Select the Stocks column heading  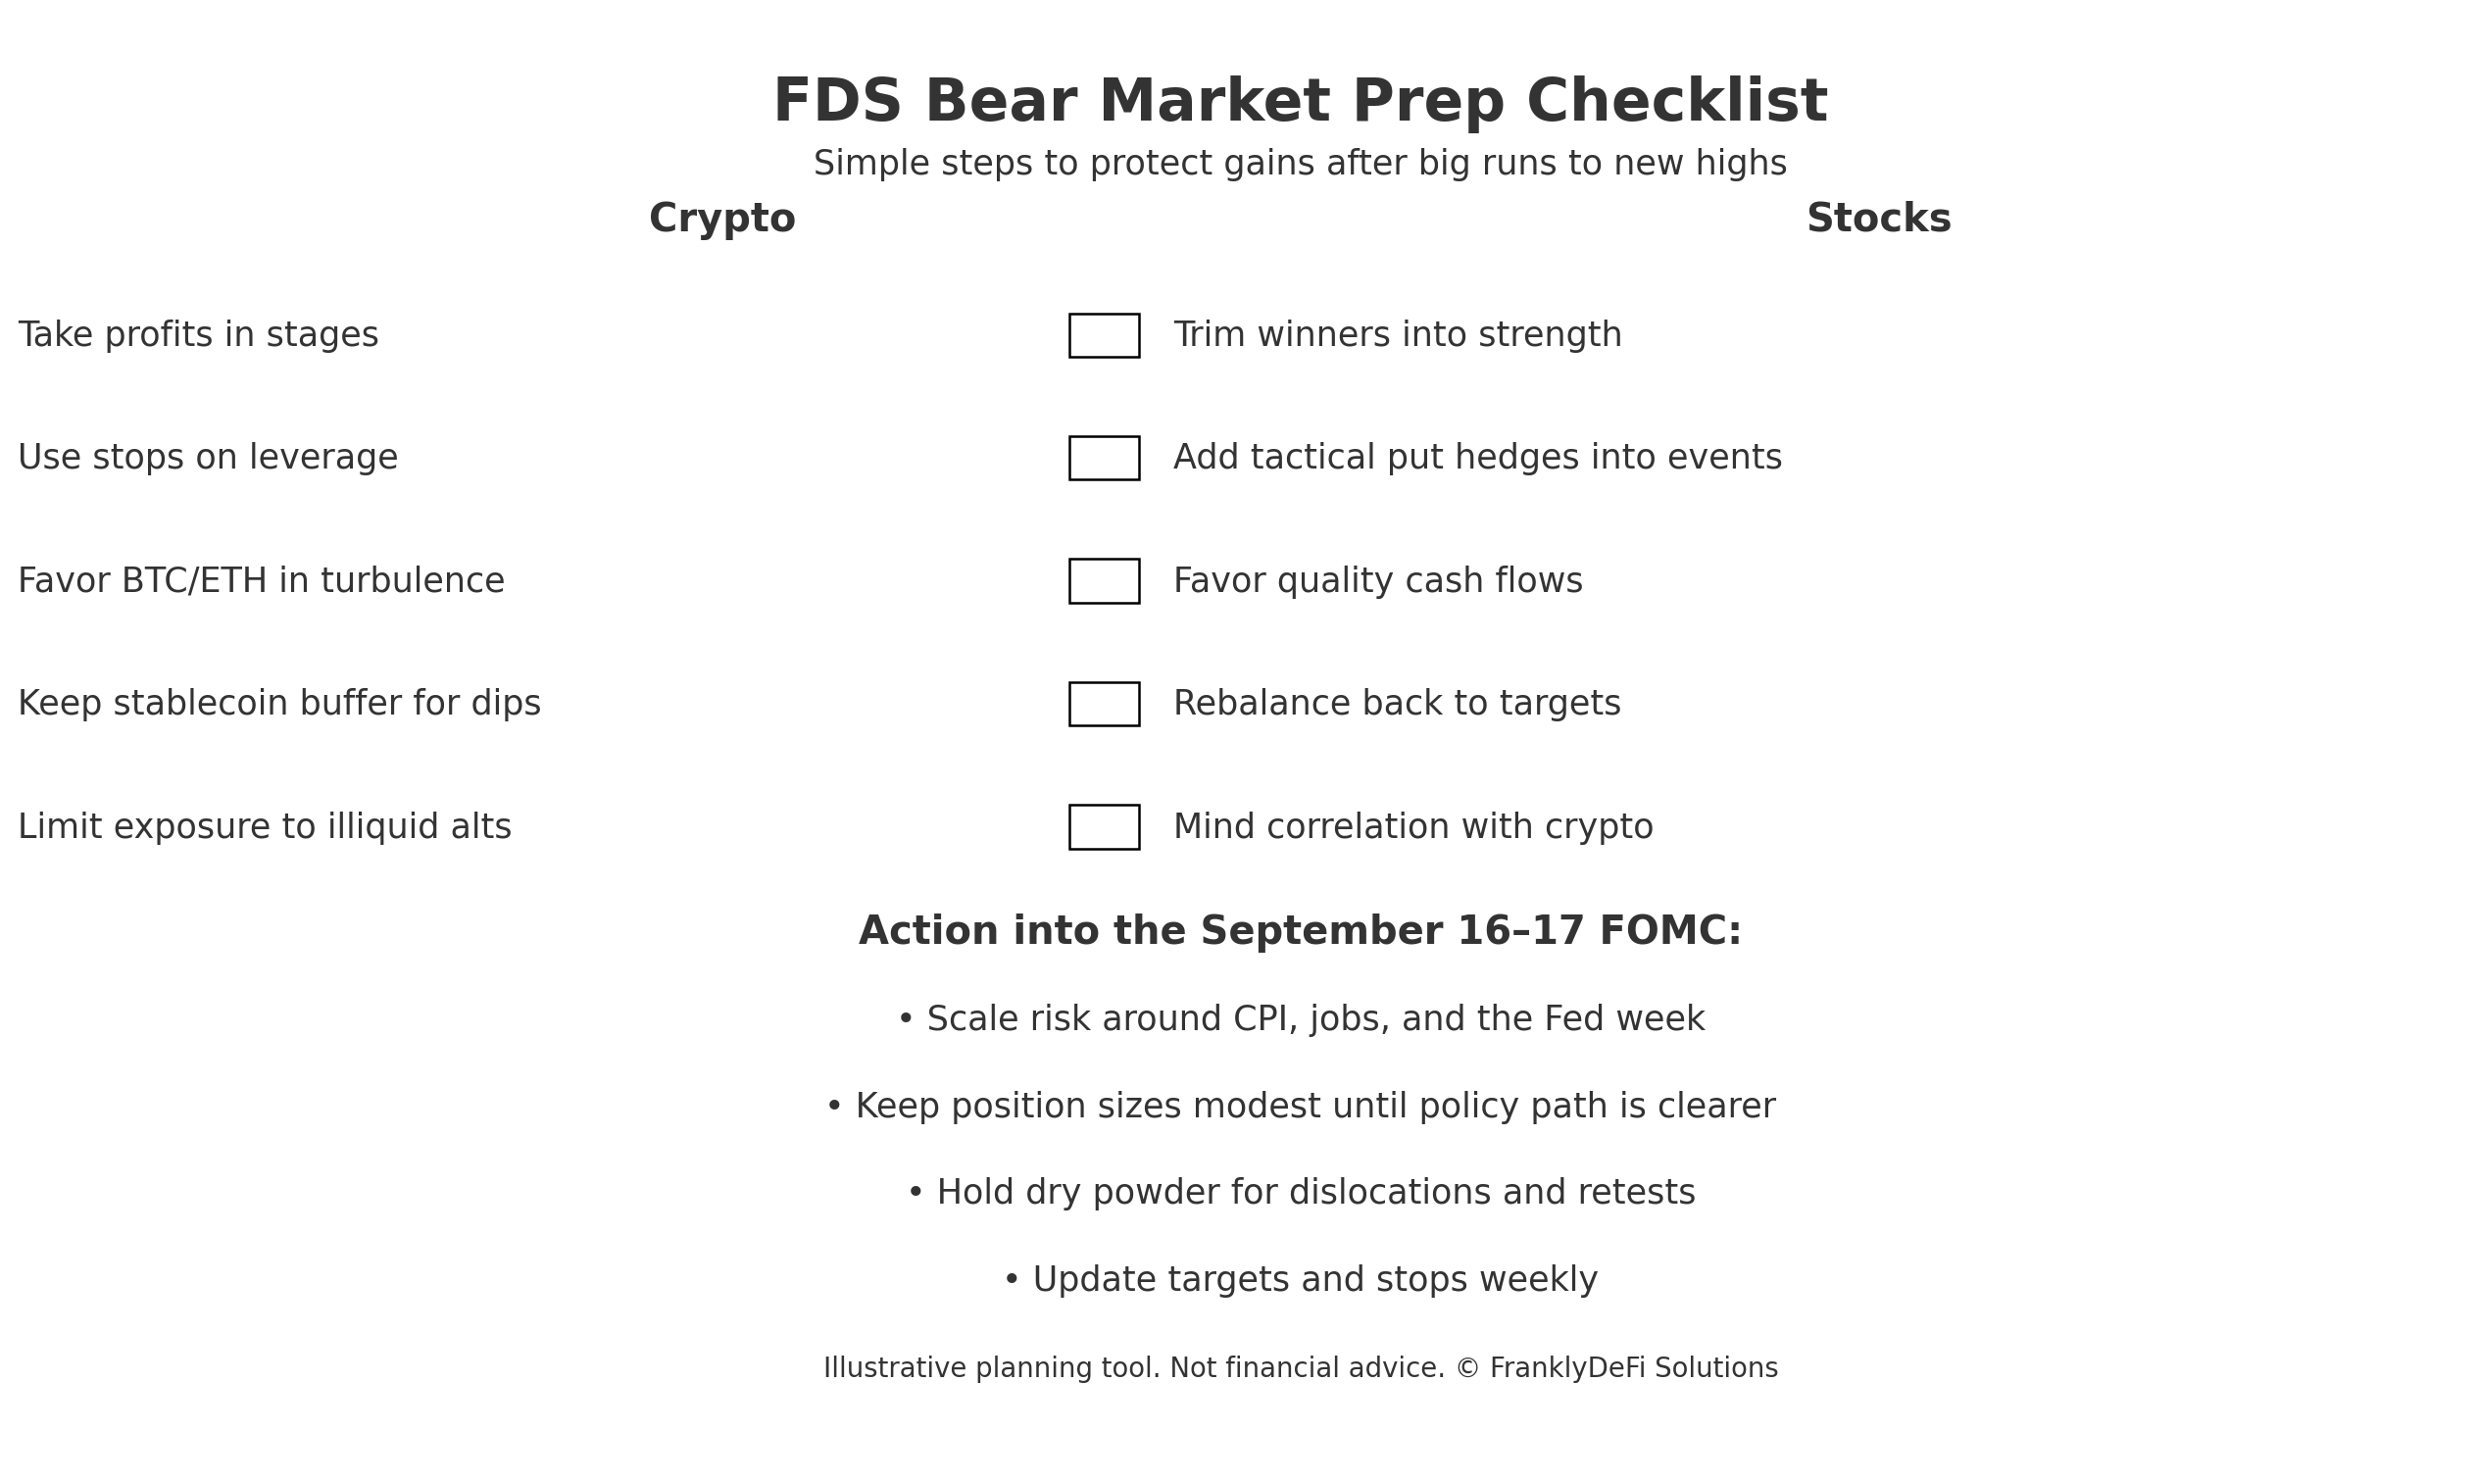point(1878,219)
